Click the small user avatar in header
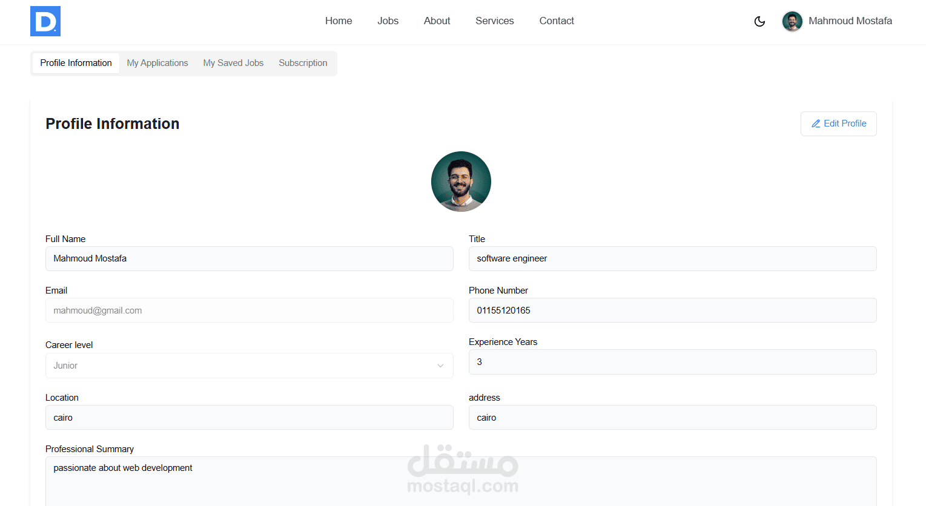The height and width of the screenshot is (506, 926). (792, 21)
